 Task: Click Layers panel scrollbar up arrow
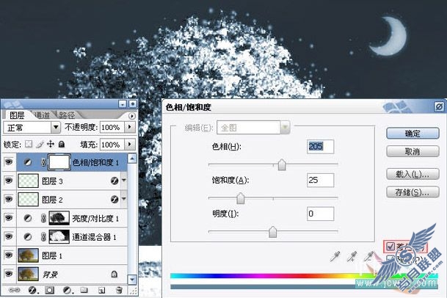click(132, 159)
